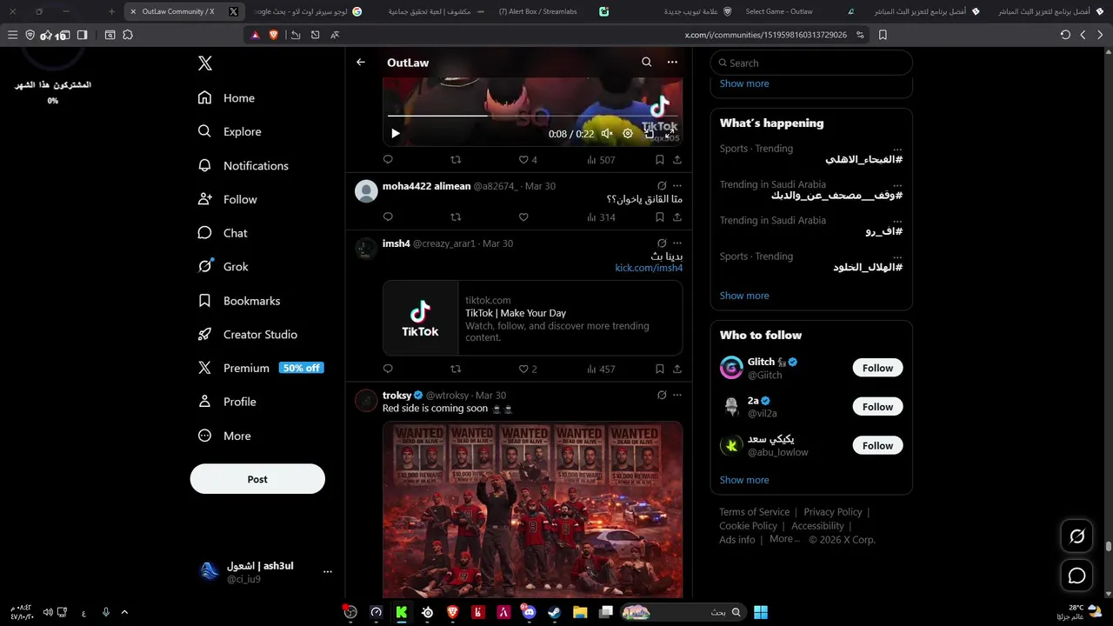Open troksy profile avatar
The width and height of the screenshot is (1113, 626).
(x=366, y=400)
